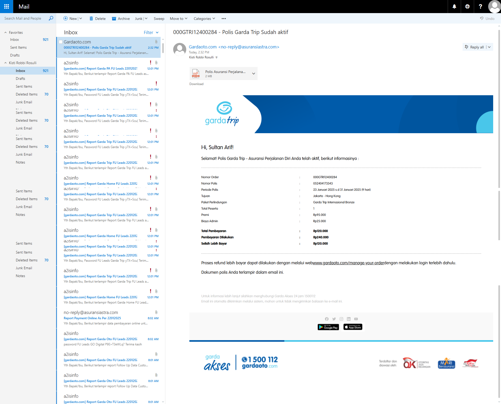This screenshot has width=501, height=404.
Task: Click the garda trip logo
Action: 222,114
